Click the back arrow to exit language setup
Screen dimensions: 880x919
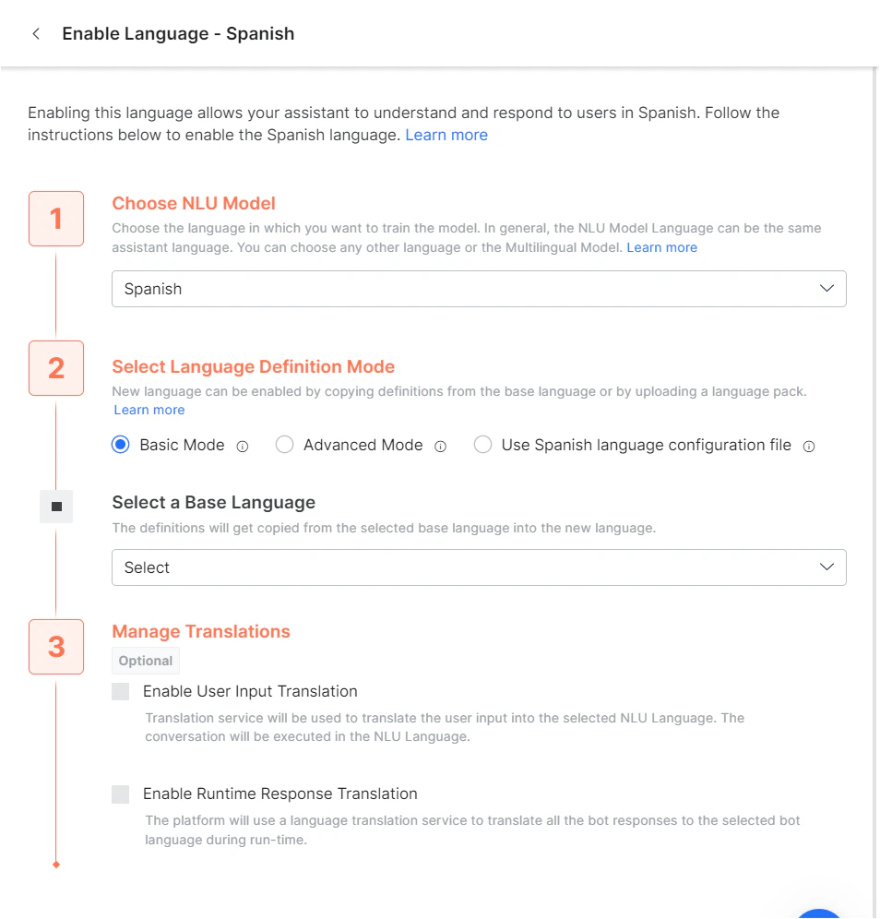pyautogui.click(x=35, y=33)
